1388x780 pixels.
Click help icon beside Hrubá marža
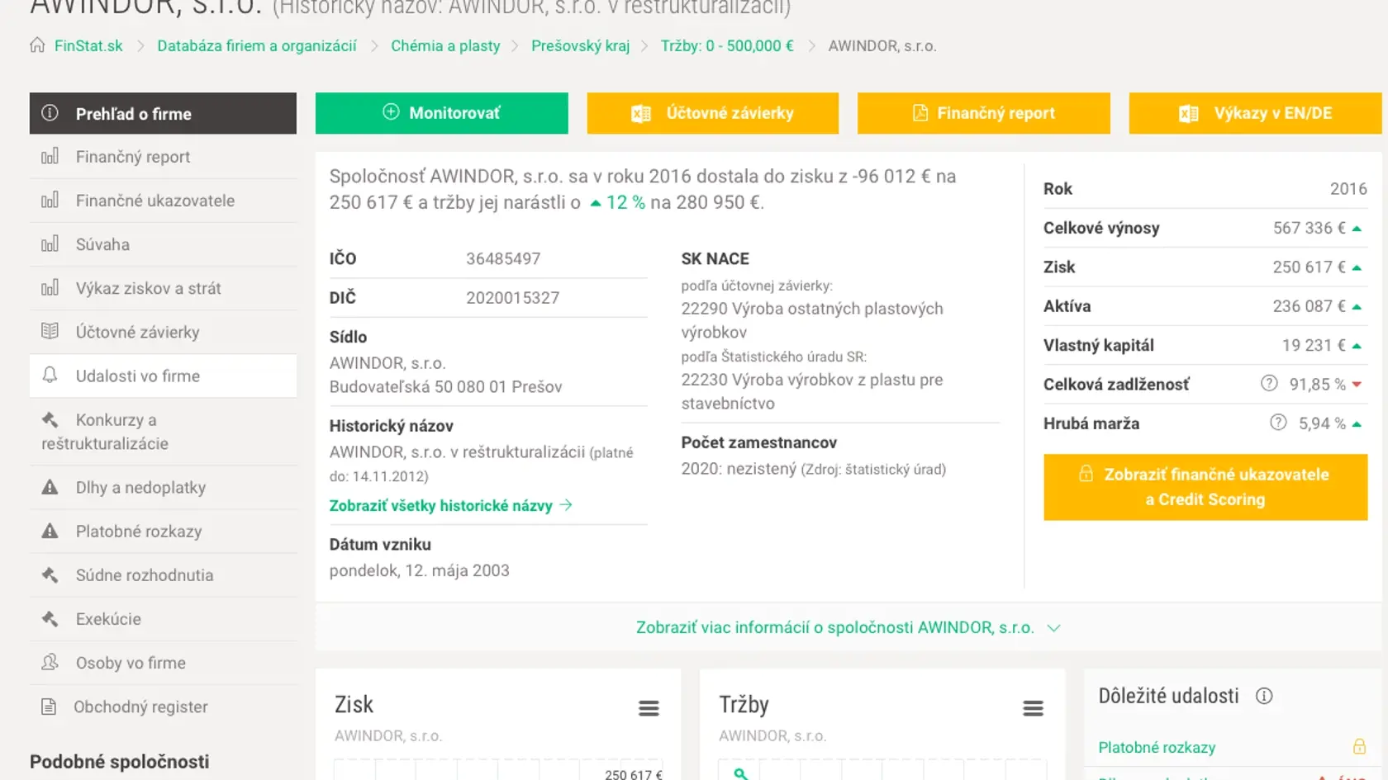pos(1278,423)
